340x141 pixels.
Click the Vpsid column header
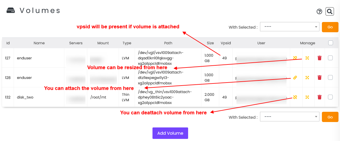pyautogui.click(x=226, y=43)
